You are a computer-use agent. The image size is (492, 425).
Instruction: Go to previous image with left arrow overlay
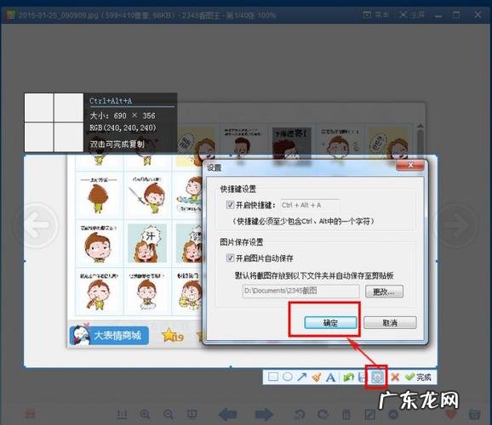coord(37,224)
